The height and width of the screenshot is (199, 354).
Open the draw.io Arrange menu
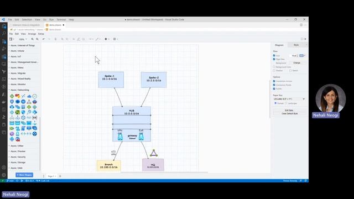32,34
